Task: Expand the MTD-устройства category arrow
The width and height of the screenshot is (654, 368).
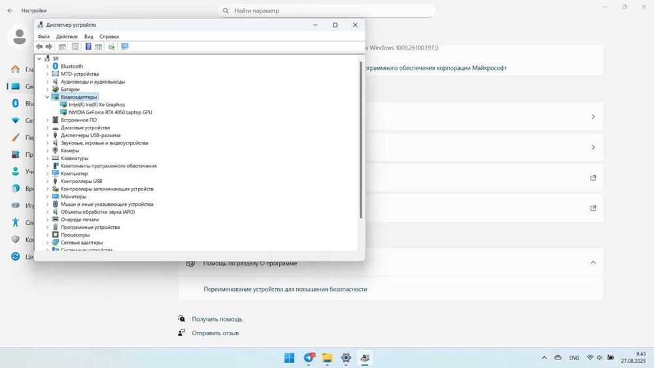Action: (47, 74)
